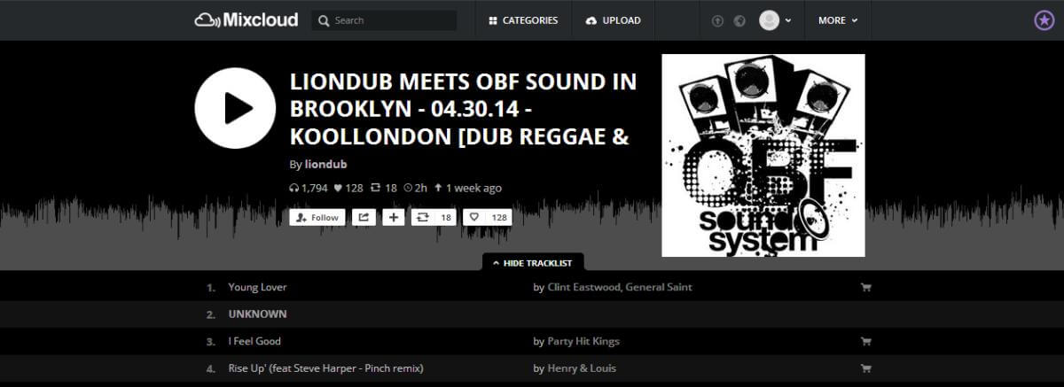Open the Categories menu
Viewport: 1064px width, 387px height.
coord(523,20)
